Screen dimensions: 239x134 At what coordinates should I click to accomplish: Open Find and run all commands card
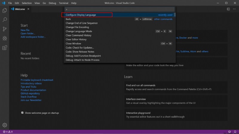pos(176,87)
